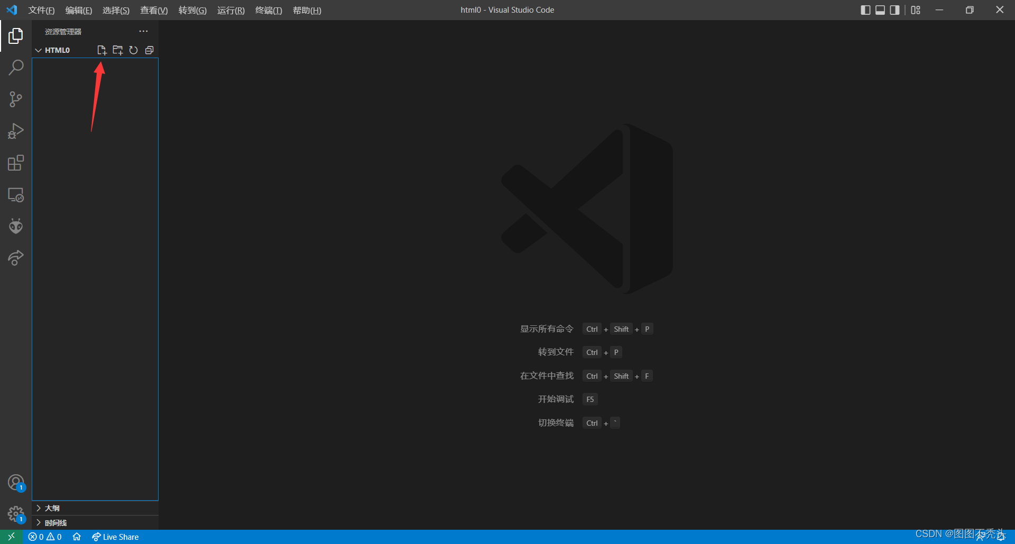1015x544 pixels.
Task: Create a new folder in HTML0
Action: [117, 50]
